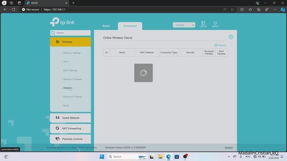Open the WPS submenu item
The height and width of the screenshot is (161, 287).
pos(65,62)
